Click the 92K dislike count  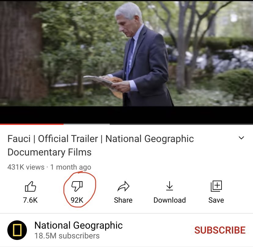tap(77, 200)
